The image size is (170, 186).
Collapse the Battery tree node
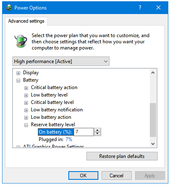pyautogui.click(x=18, y=80)
